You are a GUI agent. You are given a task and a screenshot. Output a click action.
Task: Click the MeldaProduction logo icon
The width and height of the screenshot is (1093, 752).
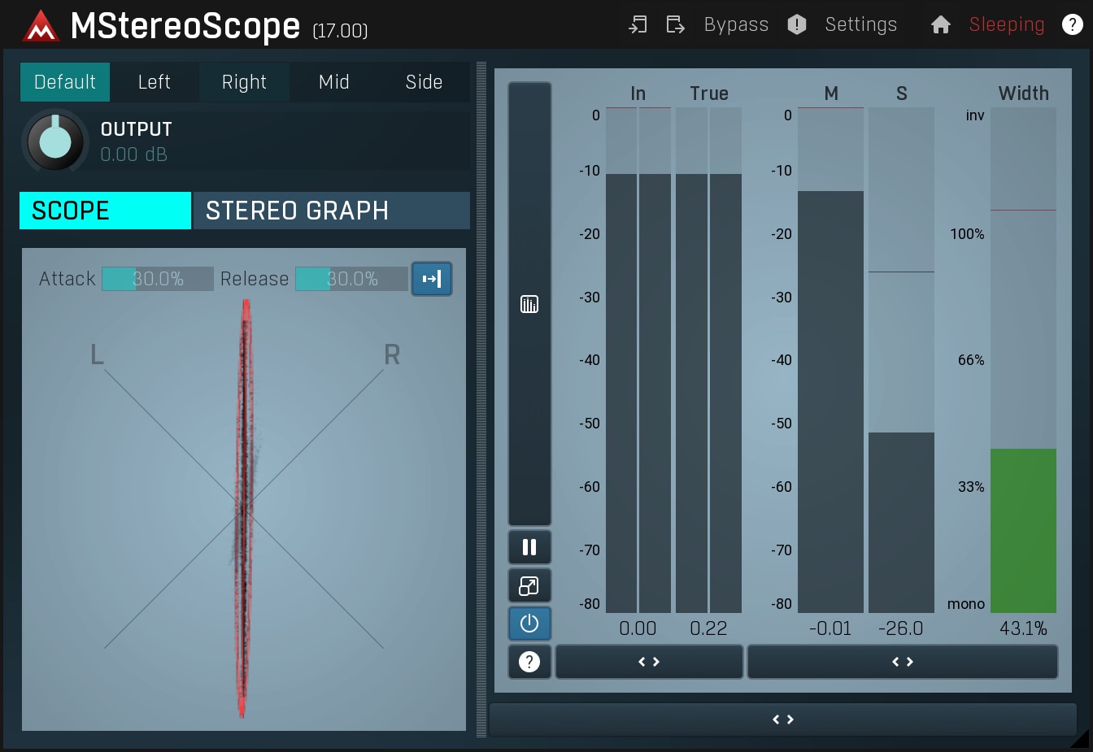pos(41,26)
